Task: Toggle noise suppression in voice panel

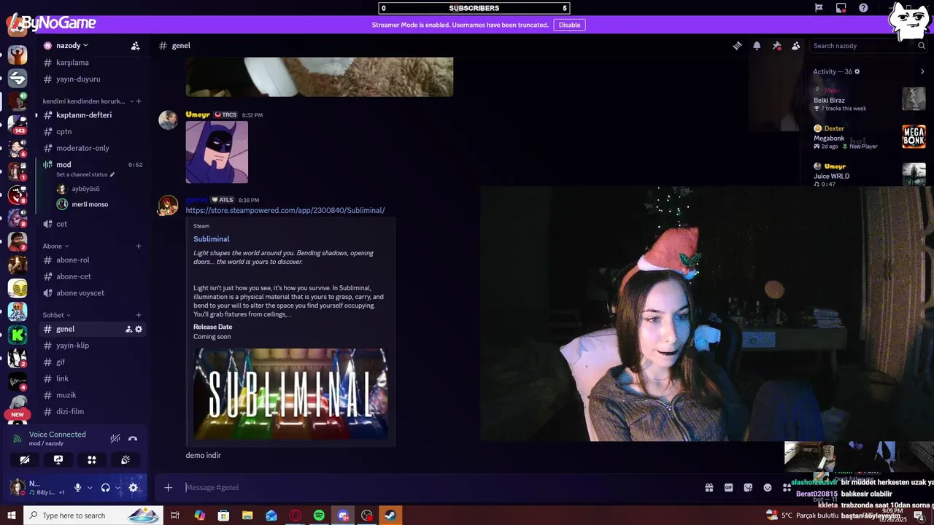Action: (115, 439)
